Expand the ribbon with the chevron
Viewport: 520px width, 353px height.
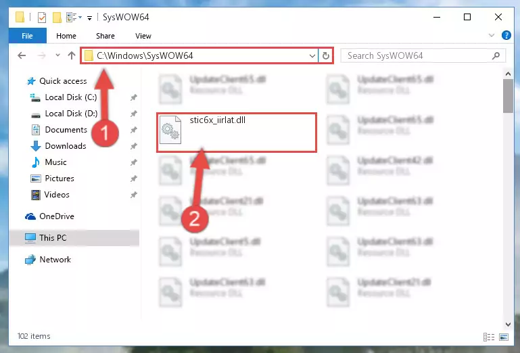[491, 35]
